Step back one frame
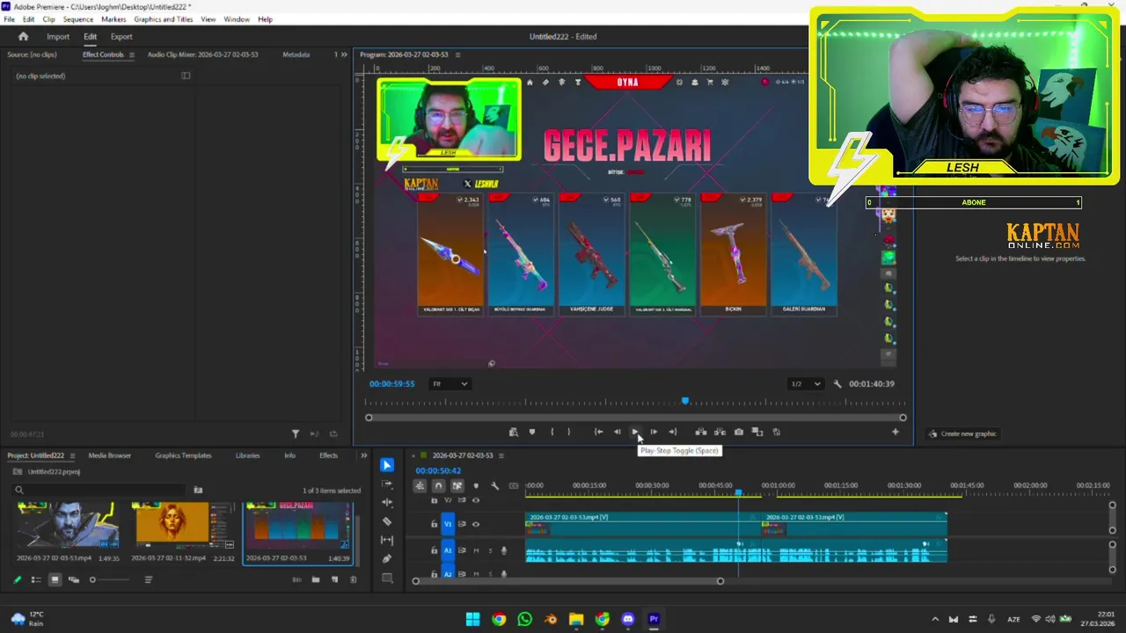1126x633 pixels. [617, 432]
